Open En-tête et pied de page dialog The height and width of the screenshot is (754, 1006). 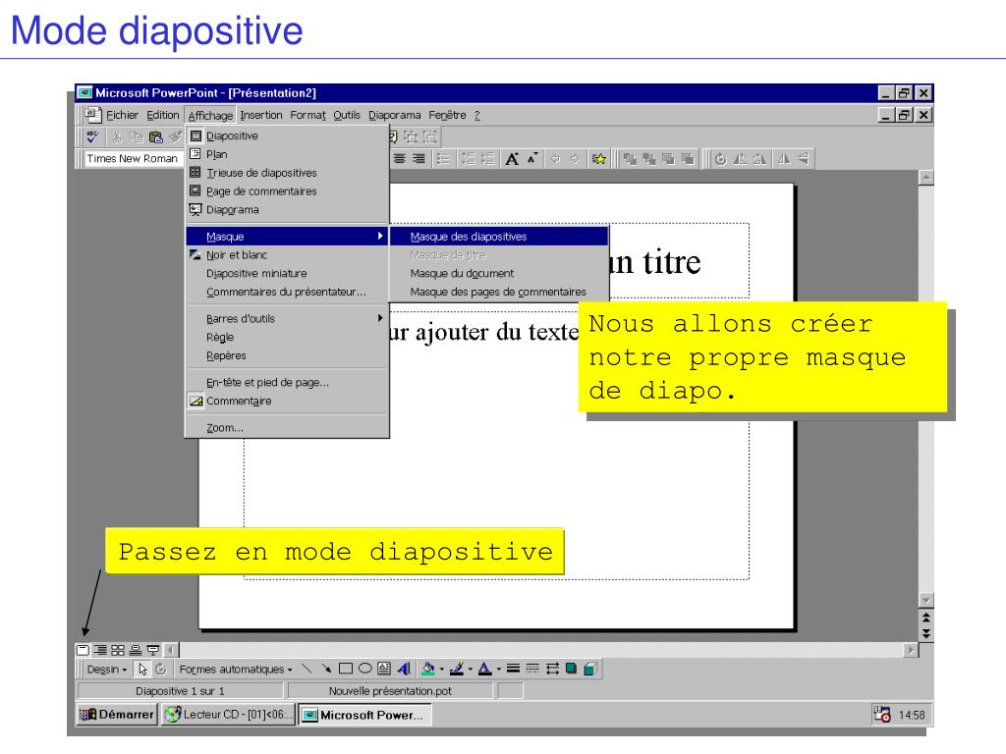[287, 383]
